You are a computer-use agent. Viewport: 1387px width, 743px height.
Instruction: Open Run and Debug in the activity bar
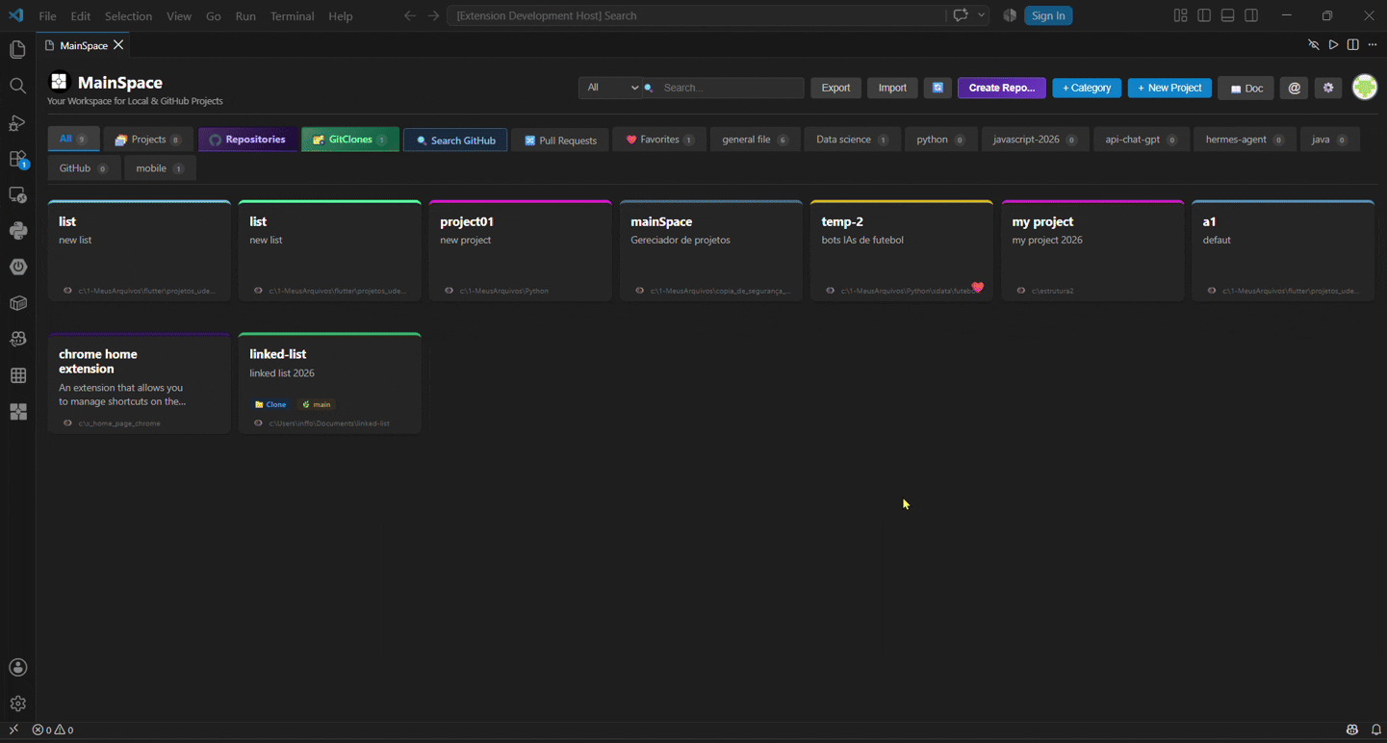click(x=17, y=122)
